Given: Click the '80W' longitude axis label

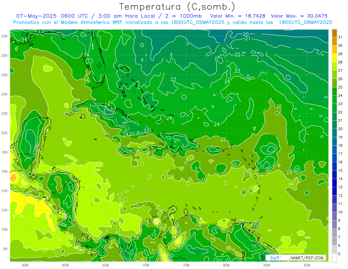Looking at the screenshot, I should coord(106,265).
